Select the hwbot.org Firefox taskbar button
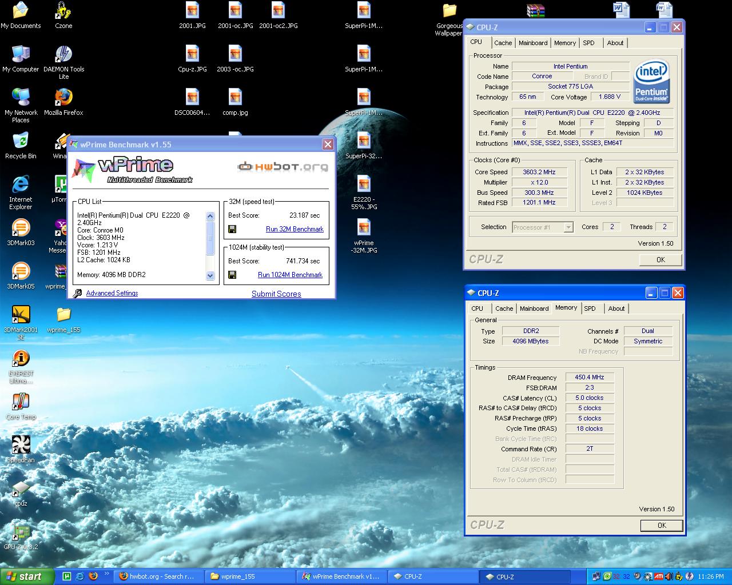This screenshot has height=585, width=732. coord(159,576)
